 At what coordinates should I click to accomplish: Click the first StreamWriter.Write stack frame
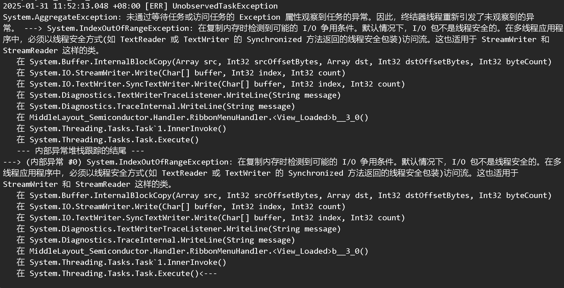(x=181, y=73)
